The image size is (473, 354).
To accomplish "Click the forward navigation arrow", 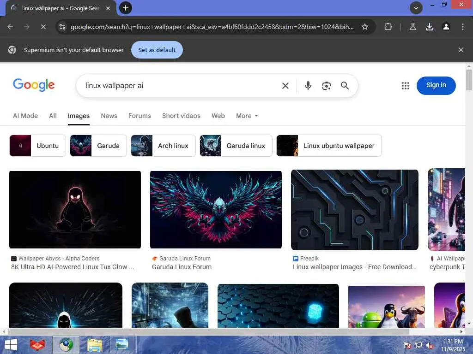I will [26, 27].
